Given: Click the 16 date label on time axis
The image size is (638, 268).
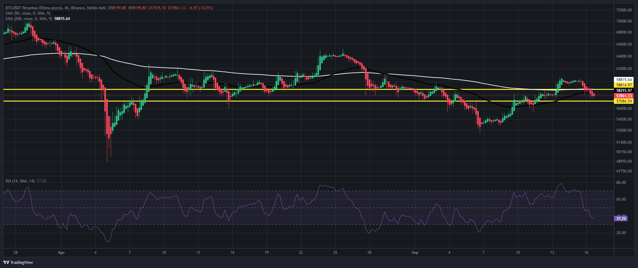Looking at the screenshot, I should (586, 252).
